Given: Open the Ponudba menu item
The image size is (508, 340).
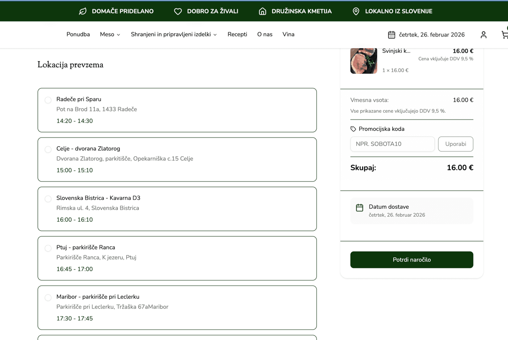Looking at the screenshot, I should tap(78, 34).
